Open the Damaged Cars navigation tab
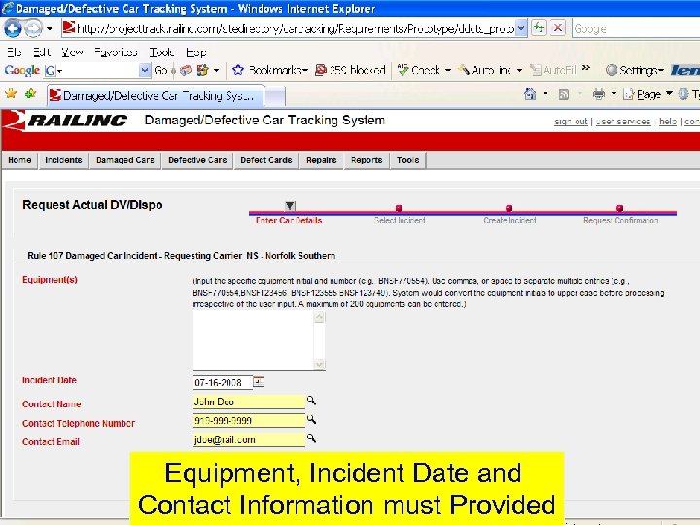 coord(125,160)
